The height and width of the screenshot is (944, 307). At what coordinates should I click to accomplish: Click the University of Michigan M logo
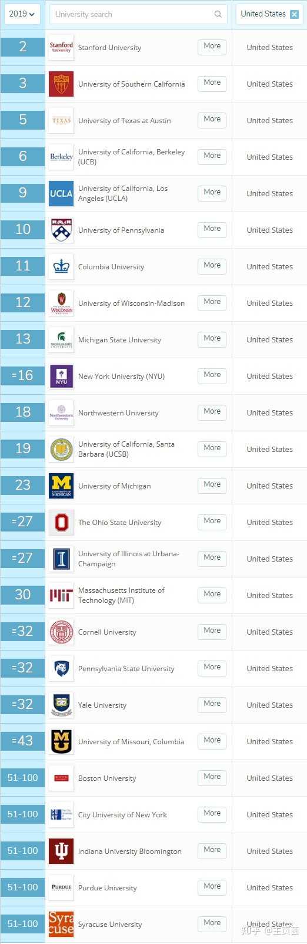[61, 486]
